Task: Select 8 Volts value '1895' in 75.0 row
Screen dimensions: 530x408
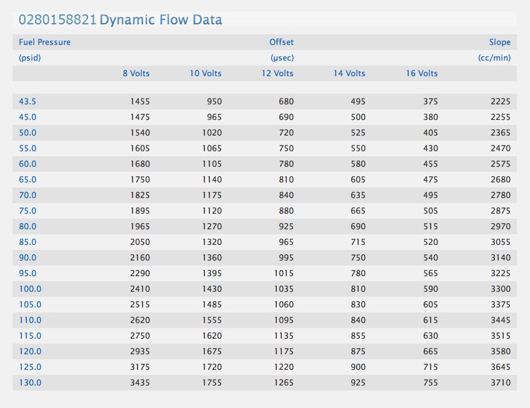Action: pos(140,211)
